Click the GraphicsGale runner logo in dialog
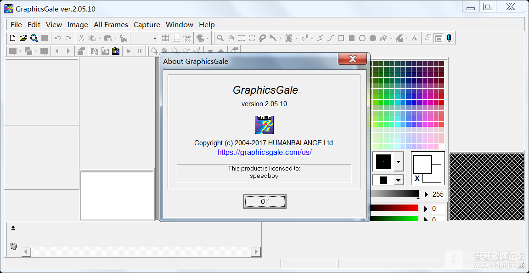The image size is (529, 273). [264, 125]
